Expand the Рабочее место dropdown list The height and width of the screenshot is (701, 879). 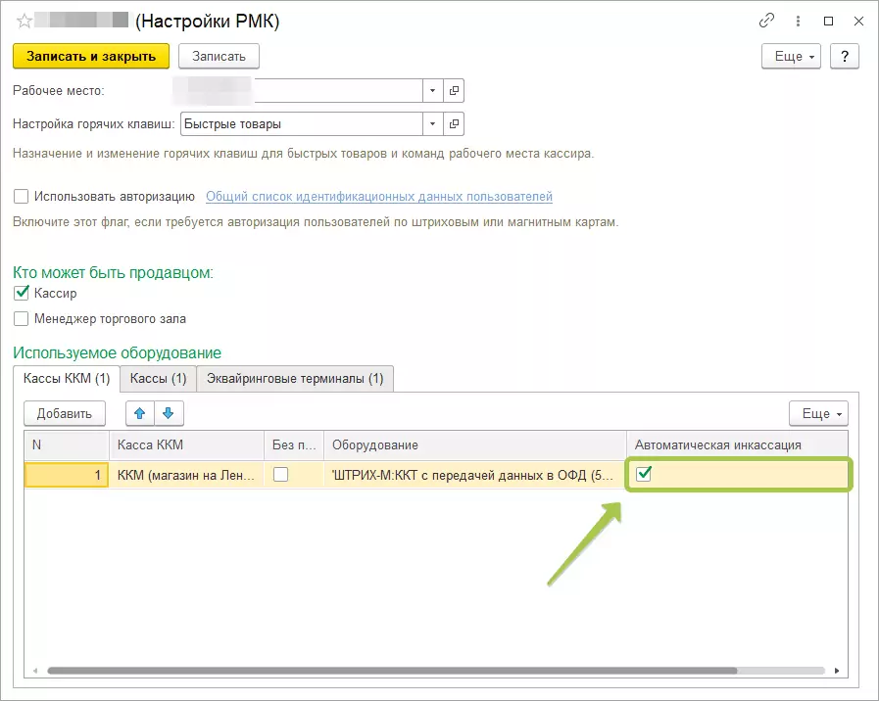click(433, 91)
